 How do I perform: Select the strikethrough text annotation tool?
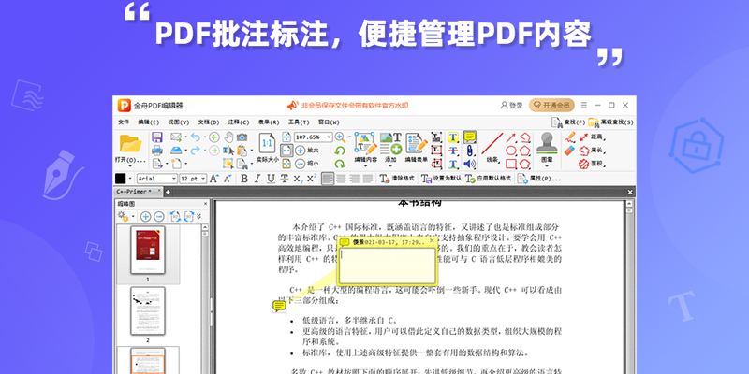click(x=453, y=151)
